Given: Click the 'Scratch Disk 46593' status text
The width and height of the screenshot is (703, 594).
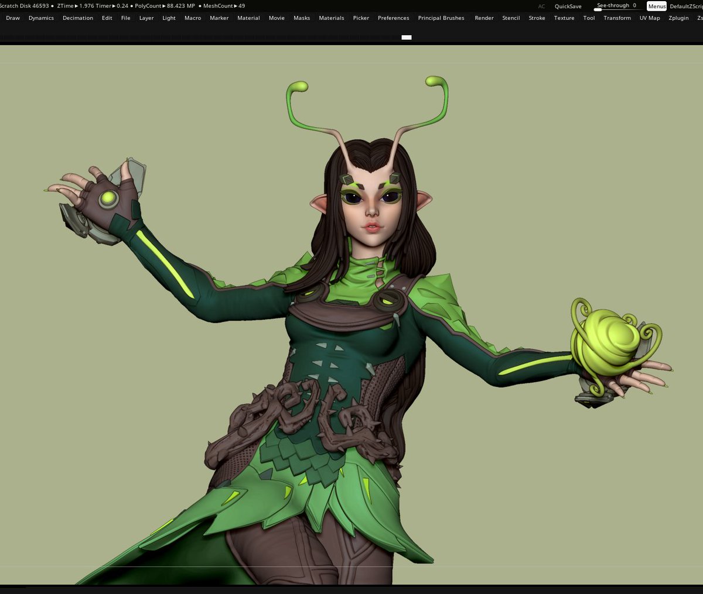Looking at the screenshot, I should (x=25, y=6).
